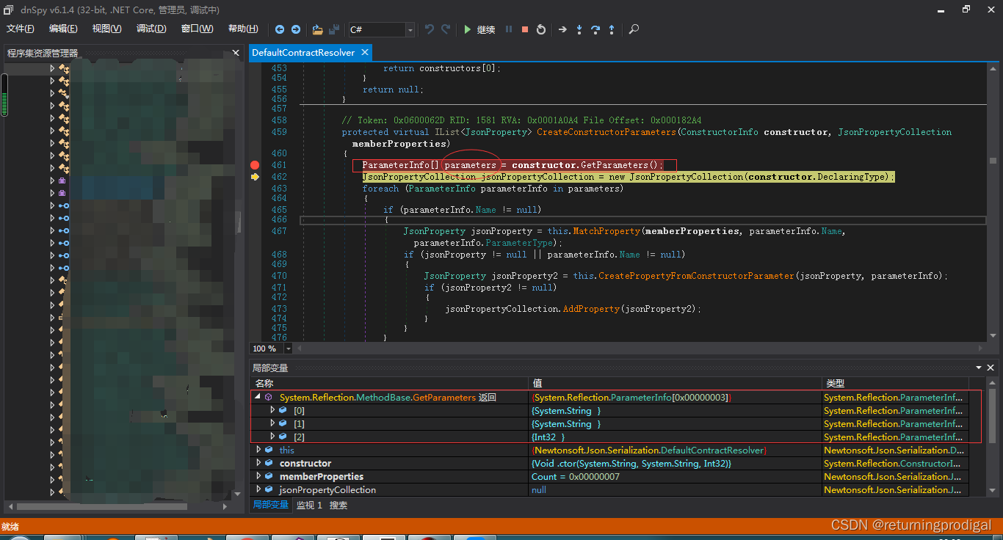Collapse the GetParameters return value row
The width and height of the screenshot is (1003, 540).
[x=257, y=397]
